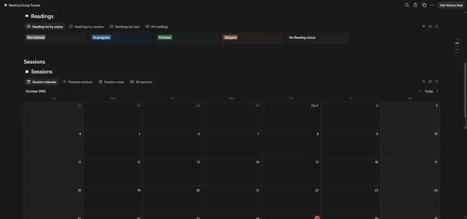Open search in the top bar
This screenshot has width=467, height=219.
406,5
